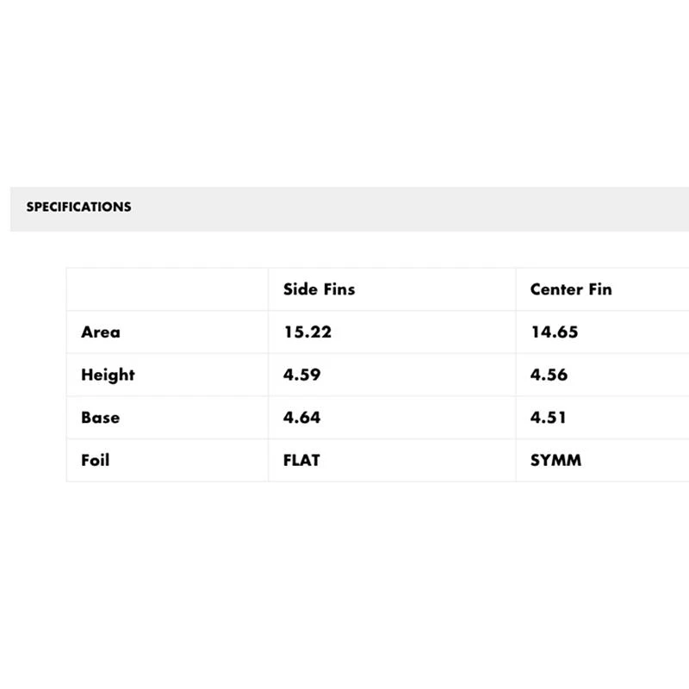Choose the Center Fin area measurement cell

pyautogui.click(x=603, y=332)
